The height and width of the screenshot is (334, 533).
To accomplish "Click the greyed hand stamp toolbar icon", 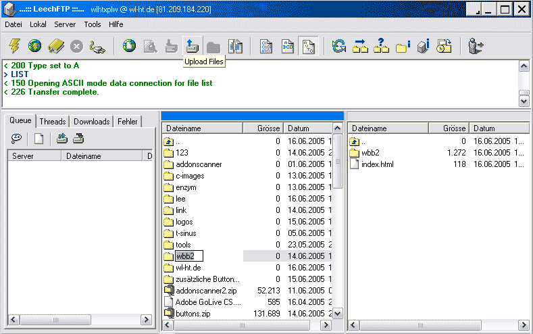I will 172,47.
